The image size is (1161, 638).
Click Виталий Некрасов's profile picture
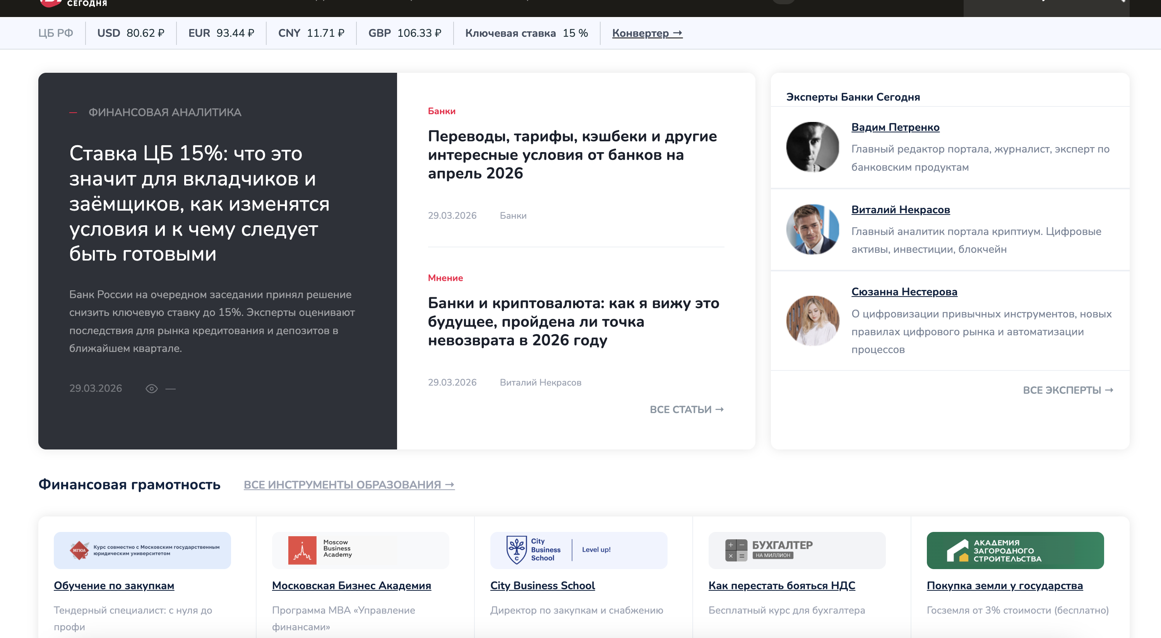coord(812,230)
